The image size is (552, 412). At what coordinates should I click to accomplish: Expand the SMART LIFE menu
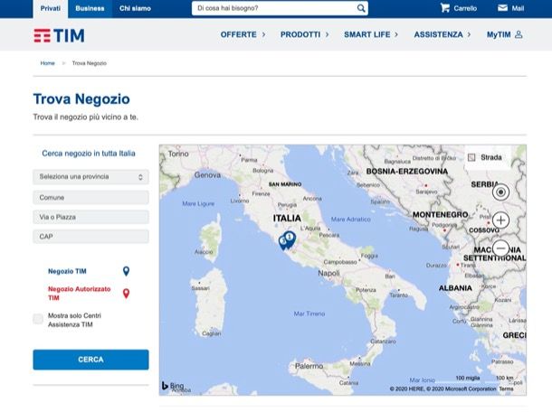(x=371, y=34)
